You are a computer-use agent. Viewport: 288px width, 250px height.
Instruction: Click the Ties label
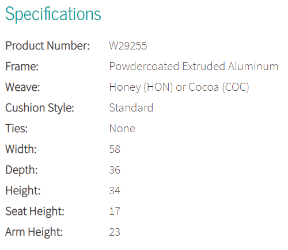click(x=17, y=128)
